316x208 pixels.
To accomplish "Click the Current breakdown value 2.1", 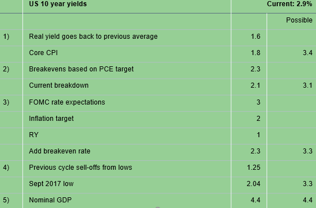I will [249, 87].
